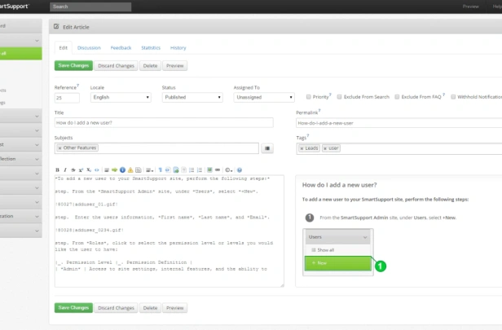The image size is (502, 330).
Task: Open the Assigned To dropdown showing Unassigned
Action: [x=264, y=97]
